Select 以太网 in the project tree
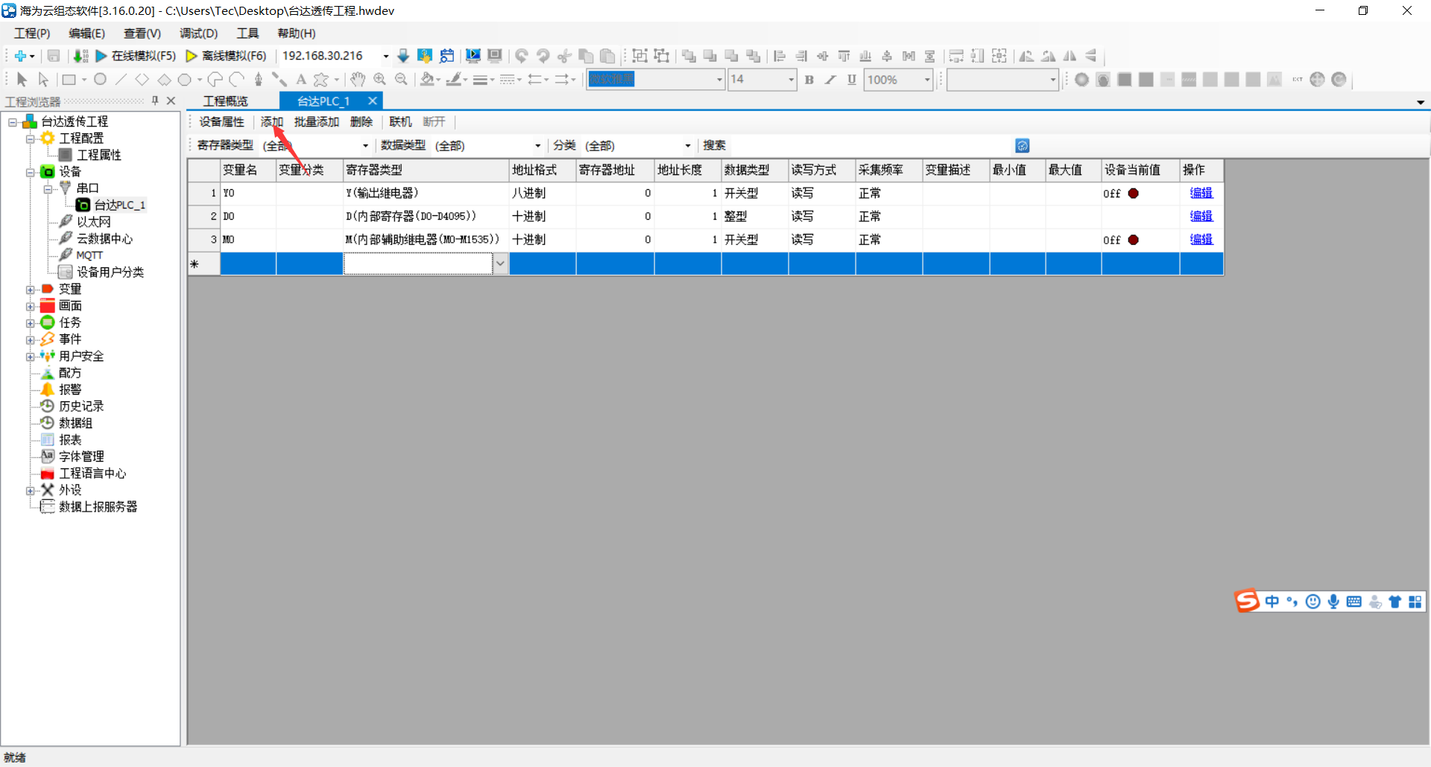The height and width of the screenshot is (767, 1431). click(x=93, y=222)
